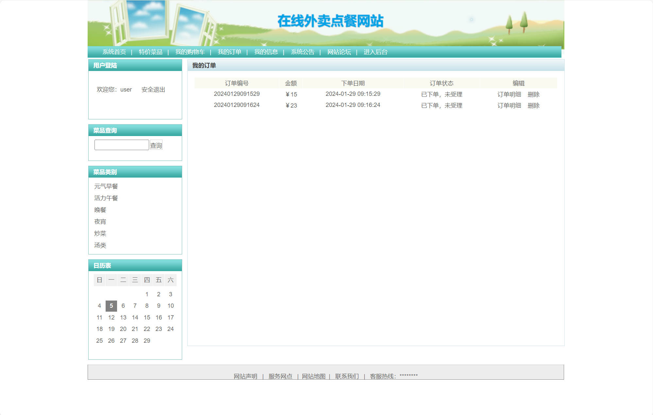Delete order 20240129091624 via 删除
The height and width of the screenshot is (415, 653).
534,105
